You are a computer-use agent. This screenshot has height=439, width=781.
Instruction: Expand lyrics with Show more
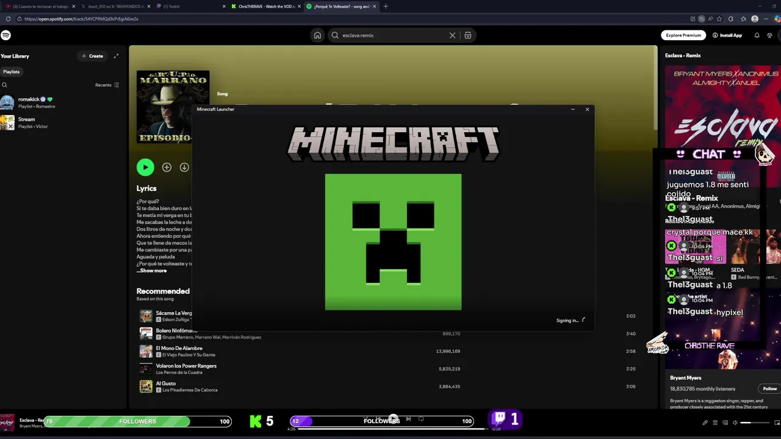153,271
